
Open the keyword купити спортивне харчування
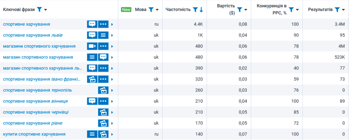34,134
